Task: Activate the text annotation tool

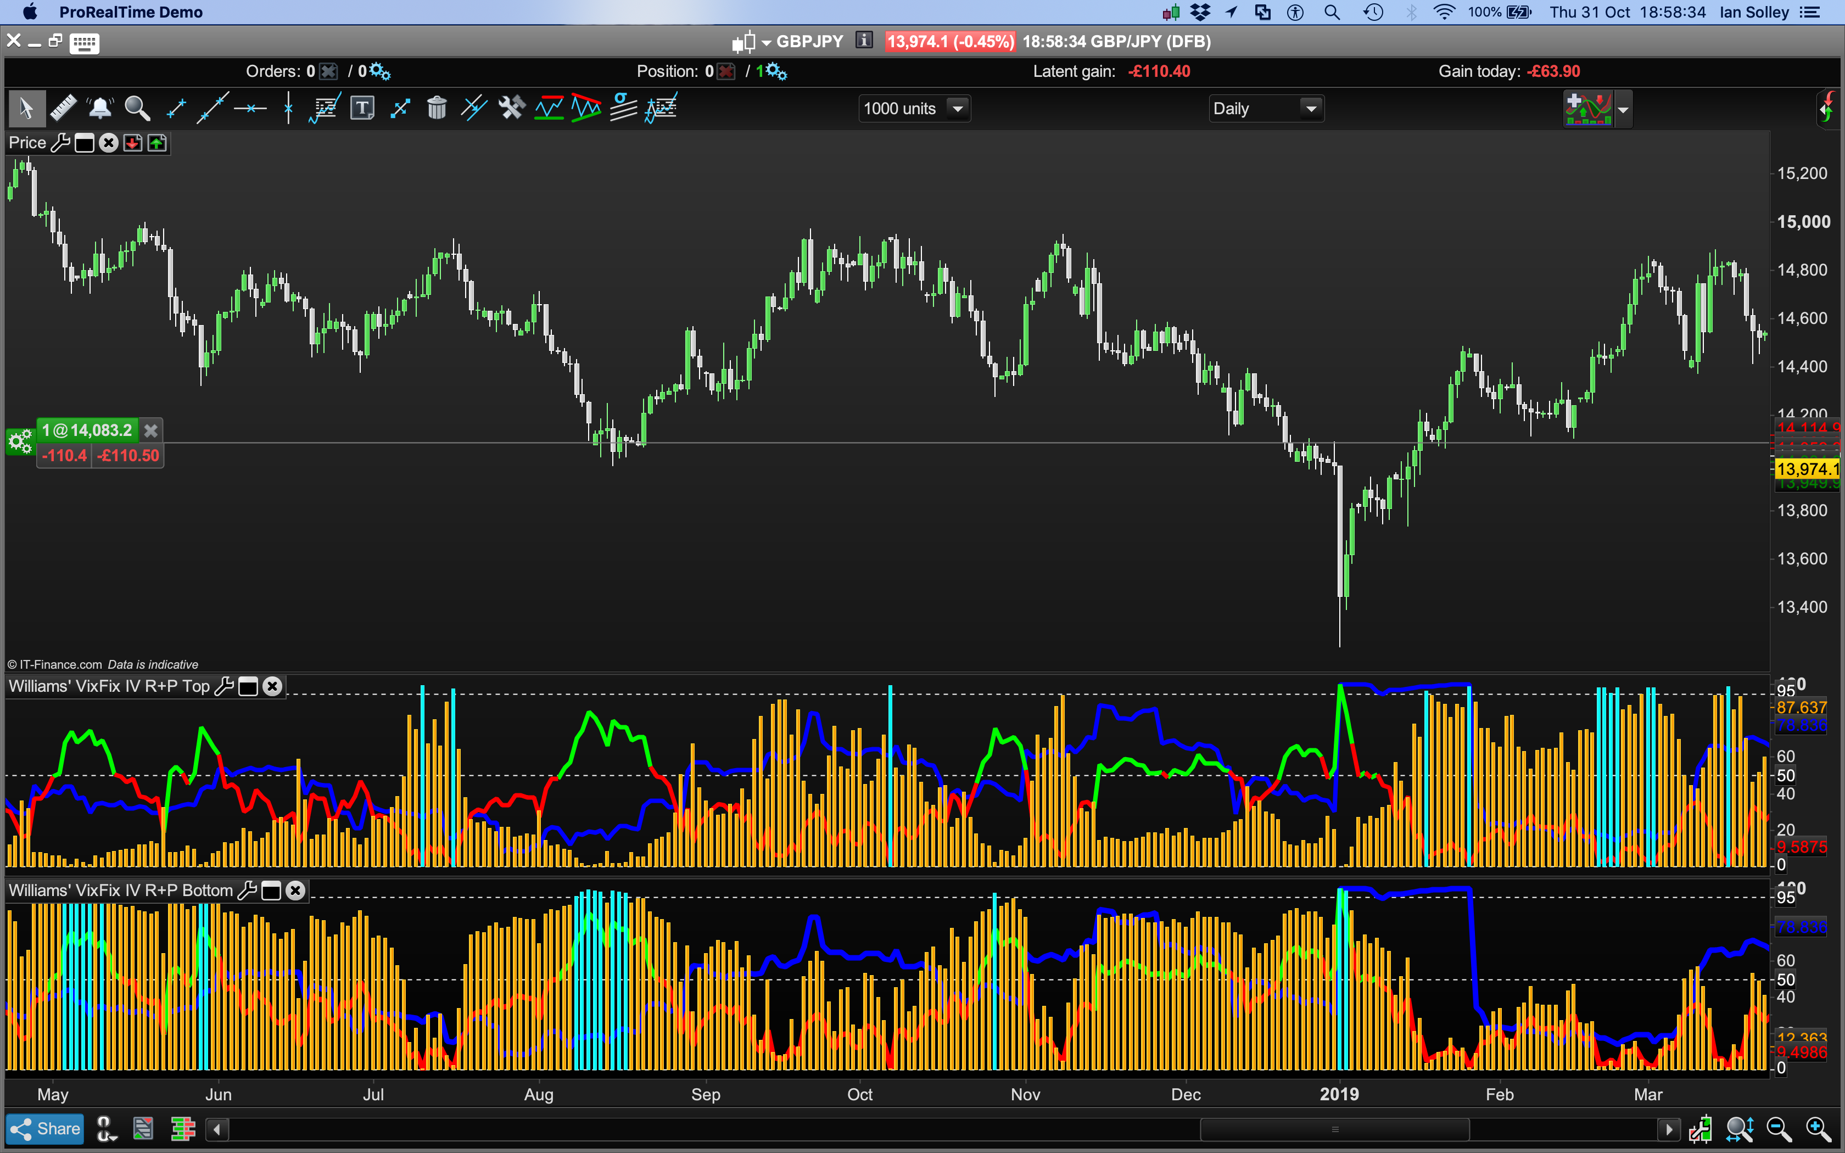Action: [362, 108]
